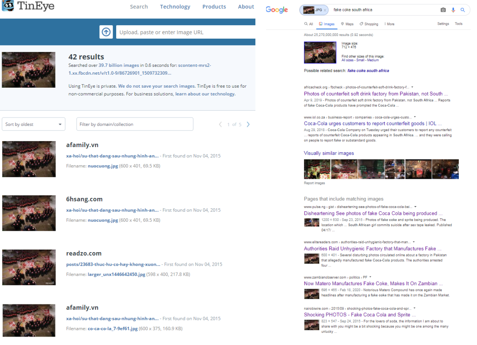Open 'Visually similar images' heading link

pos(329,153)
